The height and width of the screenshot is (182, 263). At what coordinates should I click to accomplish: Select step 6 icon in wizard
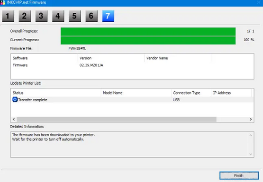[91, 16]
